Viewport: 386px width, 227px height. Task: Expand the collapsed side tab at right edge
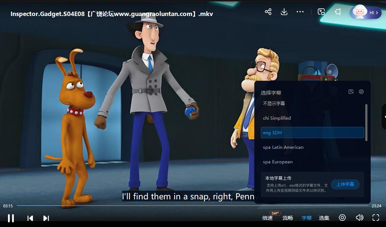(x=384, y=117)
